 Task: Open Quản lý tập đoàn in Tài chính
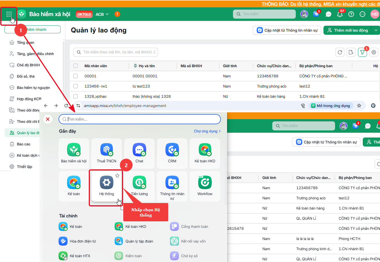pos(134,241)
